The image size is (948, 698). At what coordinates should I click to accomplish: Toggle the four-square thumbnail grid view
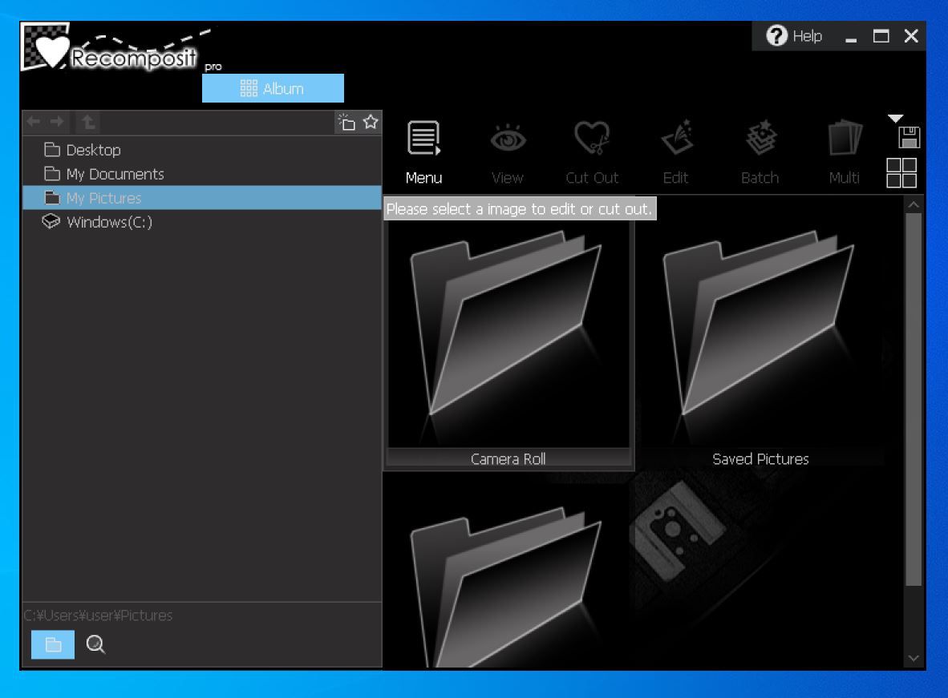901,172
